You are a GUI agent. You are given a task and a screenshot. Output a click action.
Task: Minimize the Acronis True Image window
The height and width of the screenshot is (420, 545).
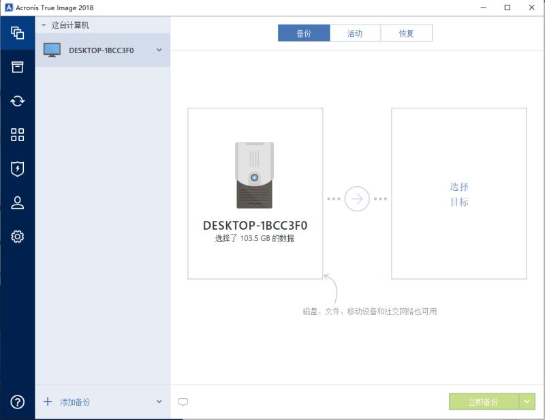click(483, 7)
